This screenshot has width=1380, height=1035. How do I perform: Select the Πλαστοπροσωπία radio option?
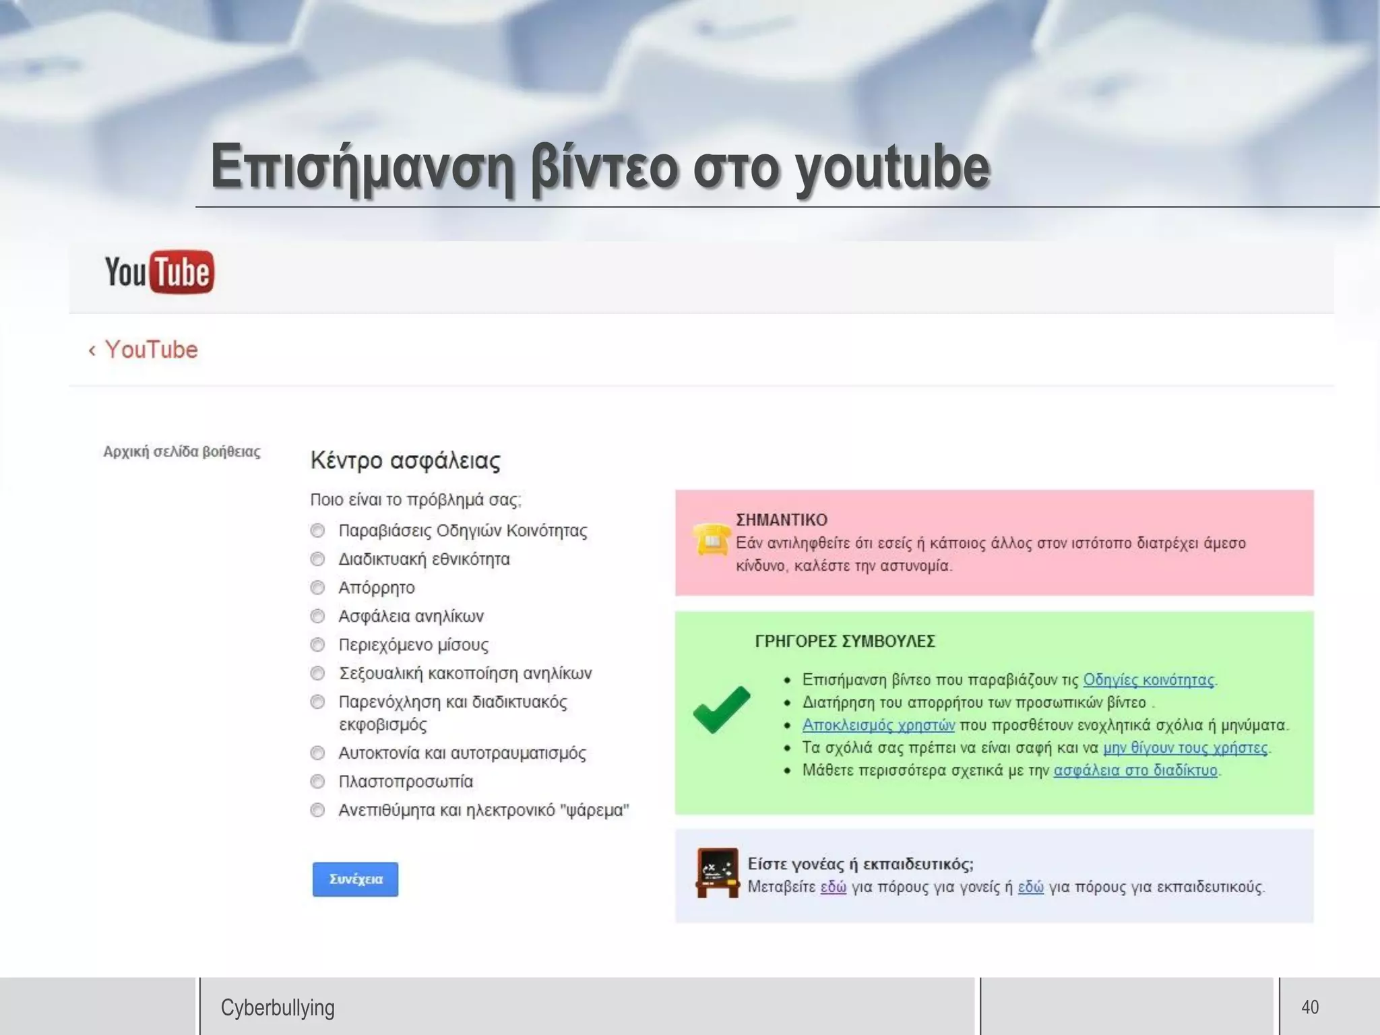point(317,782)
